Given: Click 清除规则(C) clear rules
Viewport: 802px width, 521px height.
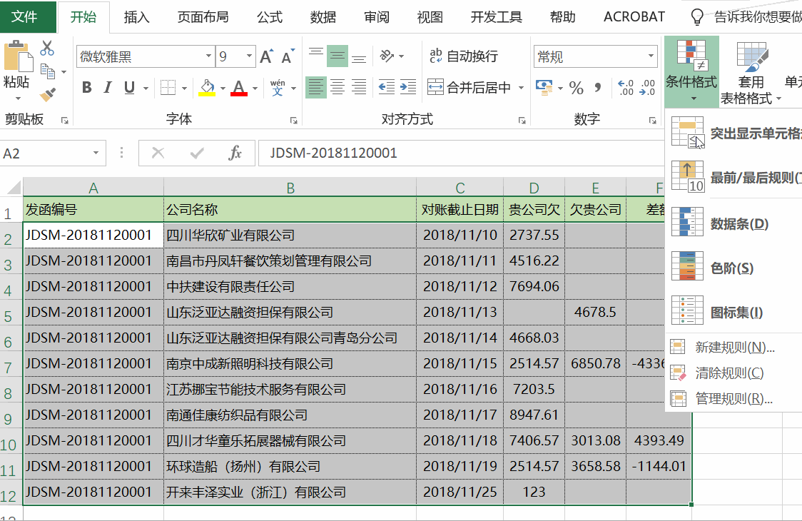Looking at the screenshot, I should (x=735, y=373).
